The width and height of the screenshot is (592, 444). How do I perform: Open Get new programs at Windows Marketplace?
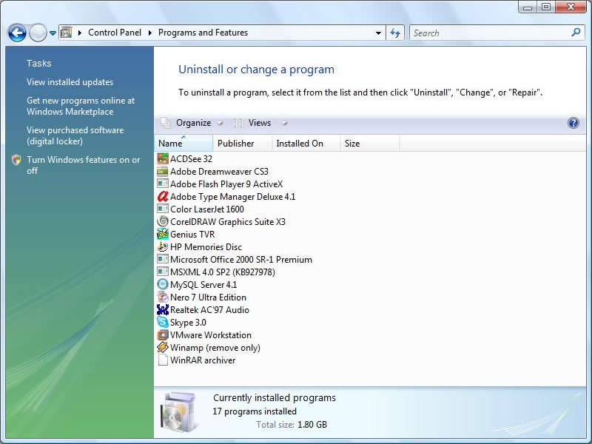click(x=81, y=106)
